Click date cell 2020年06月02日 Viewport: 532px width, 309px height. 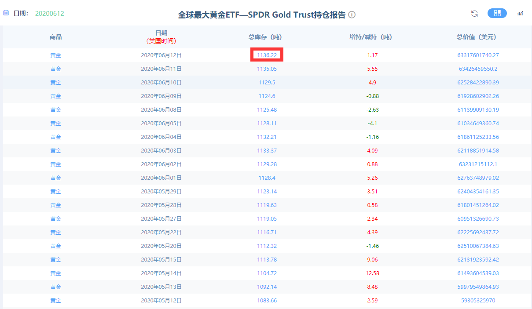click(x=161, y=164)
